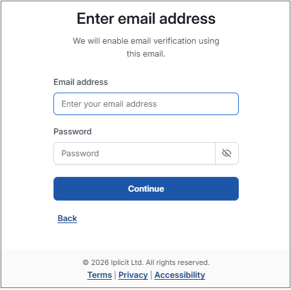Click the 'Password' label above the field
The width and height of the screenshot is (291, 290).
[x=73, y=132]
